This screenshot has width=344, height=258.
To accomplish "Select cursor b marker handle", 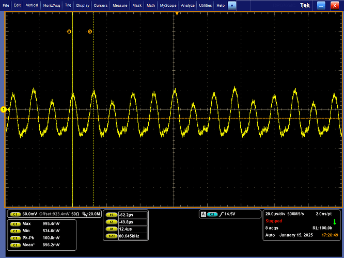I will 90,32.
